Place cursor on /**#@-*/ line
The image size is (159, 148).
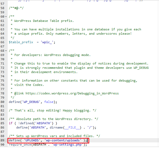(x=16, y=8)
